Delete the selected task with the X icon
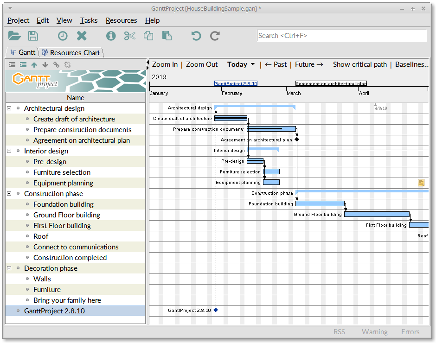This screenshot has height=343, width=436. point(82,36)
